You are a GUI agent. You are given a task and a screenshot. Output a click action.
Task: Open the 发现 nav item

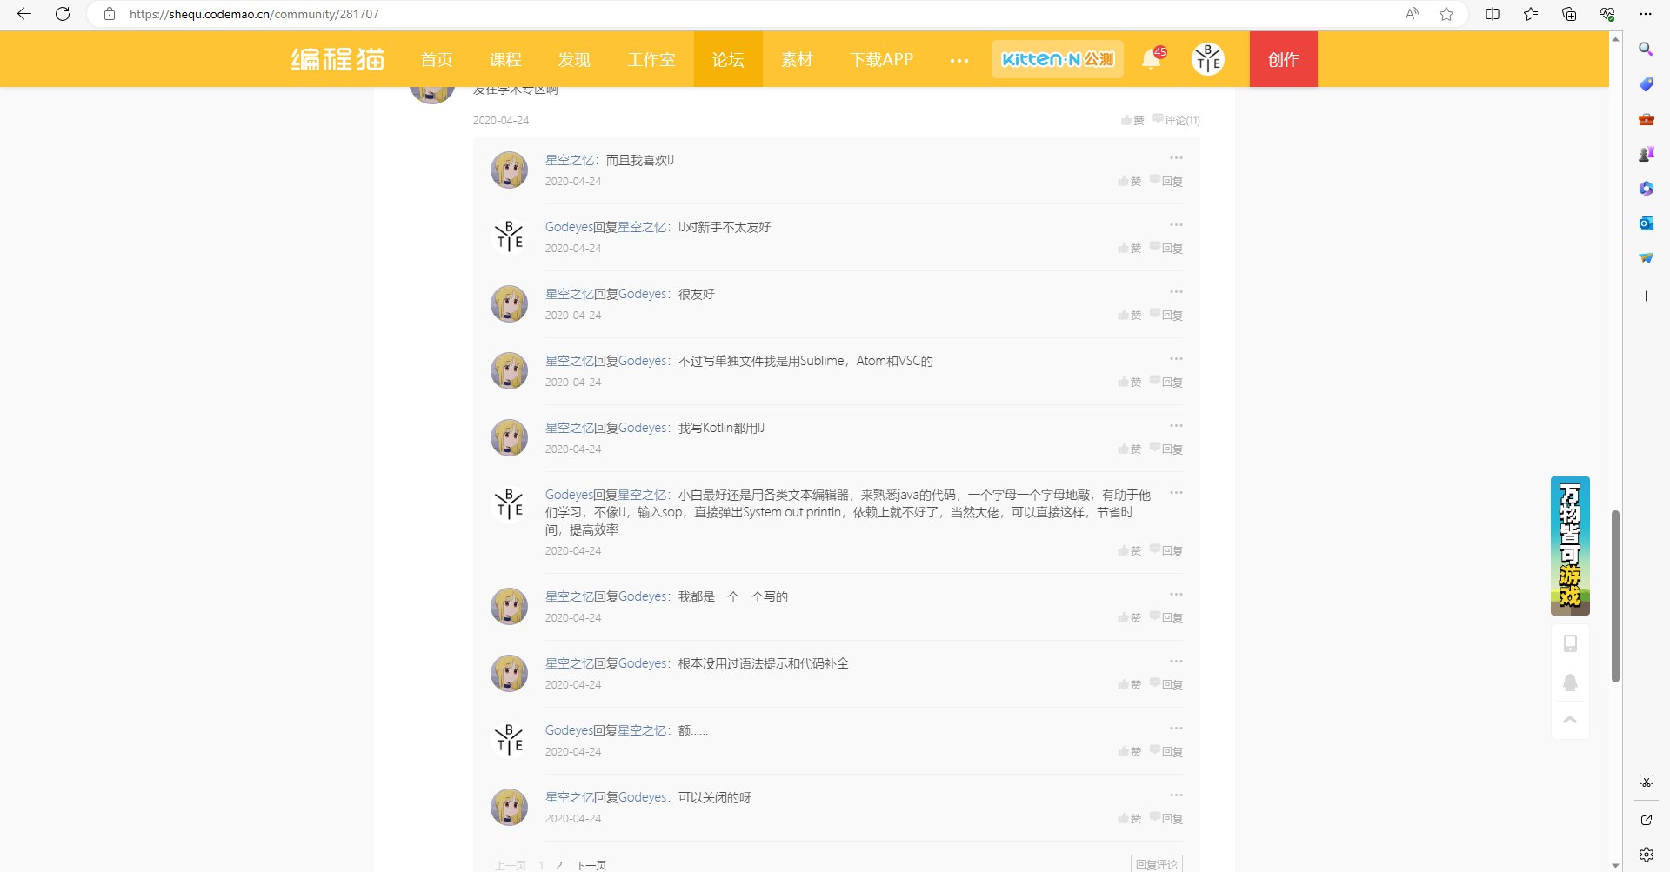pos(574,59)
